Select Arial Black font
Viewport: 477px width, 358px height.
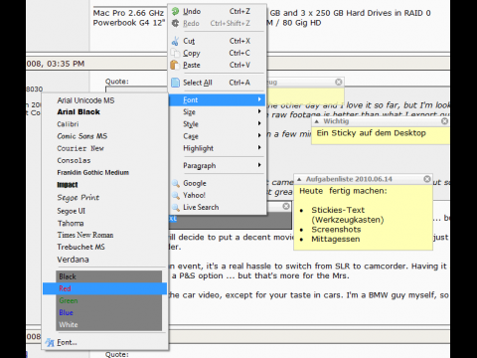(104, 112)
